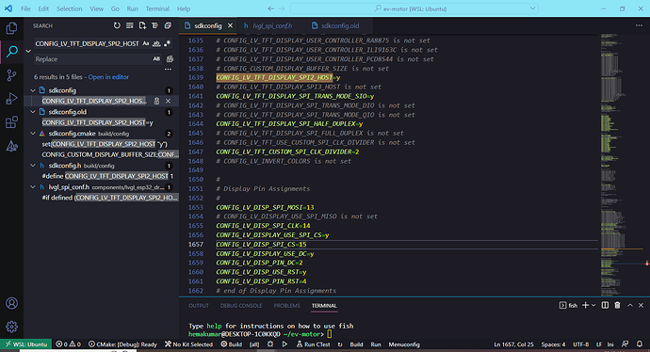
Task: Toggle Use Regular Expression search option
Action: point(167,43)
